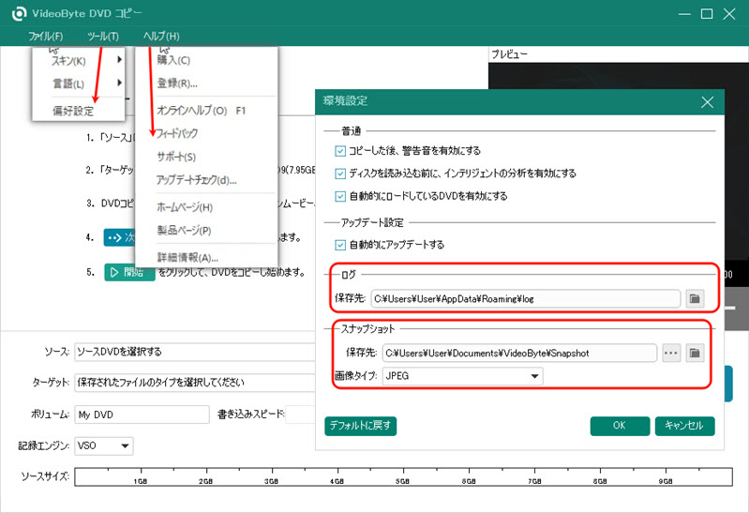Viewport: 749px width, 513px height.
Task: Click the ボリューム My DVD text field
Action: [141, 415]
